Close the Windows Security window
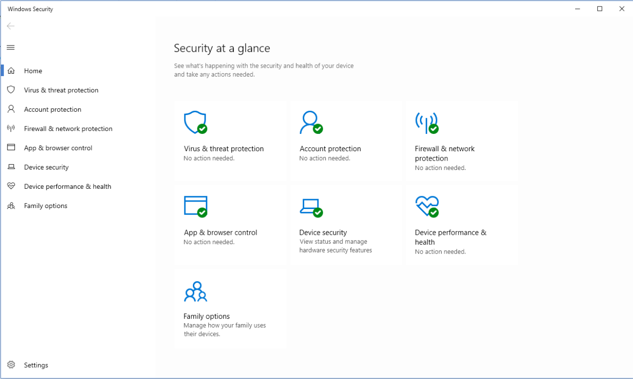This screenshot has height=379, width=633. 622,9
